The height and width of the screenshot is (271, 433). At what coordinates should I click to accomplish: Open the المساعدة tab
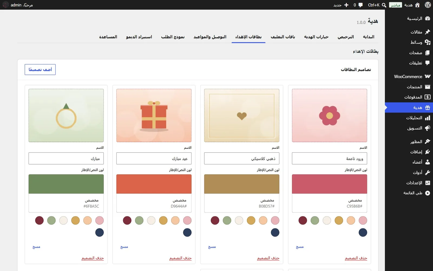tap(108, 37)
